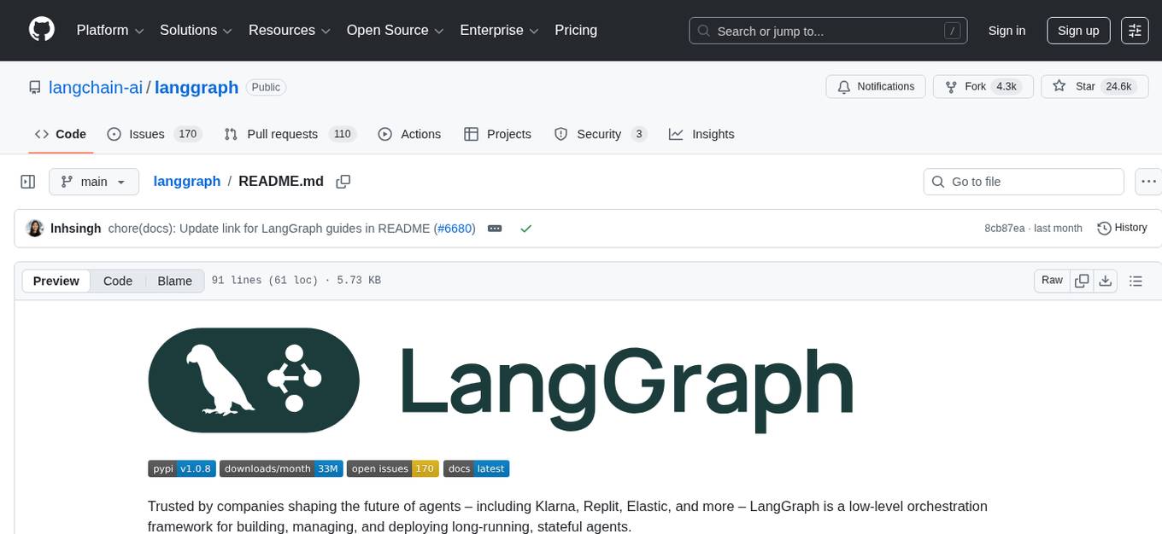Open the main branch selector

(x=93, y=181)
